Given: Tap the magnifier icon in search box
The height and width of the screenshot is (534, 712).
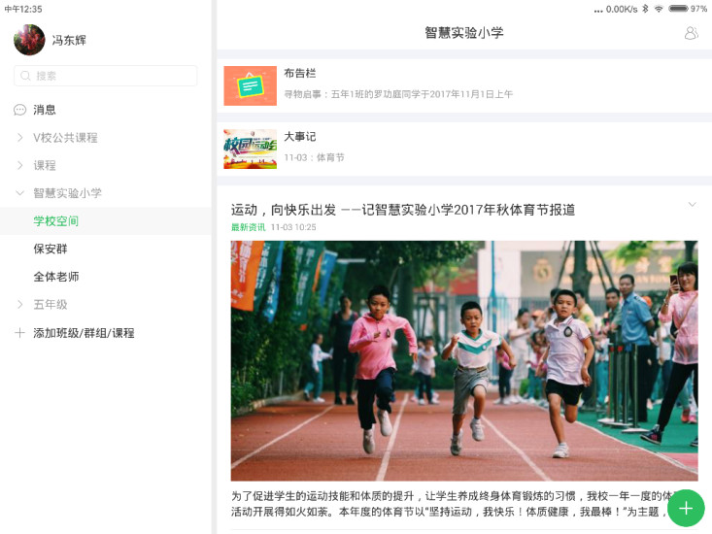Looking at the screenshot, I should pyautogui.click(x=25, y=76).
